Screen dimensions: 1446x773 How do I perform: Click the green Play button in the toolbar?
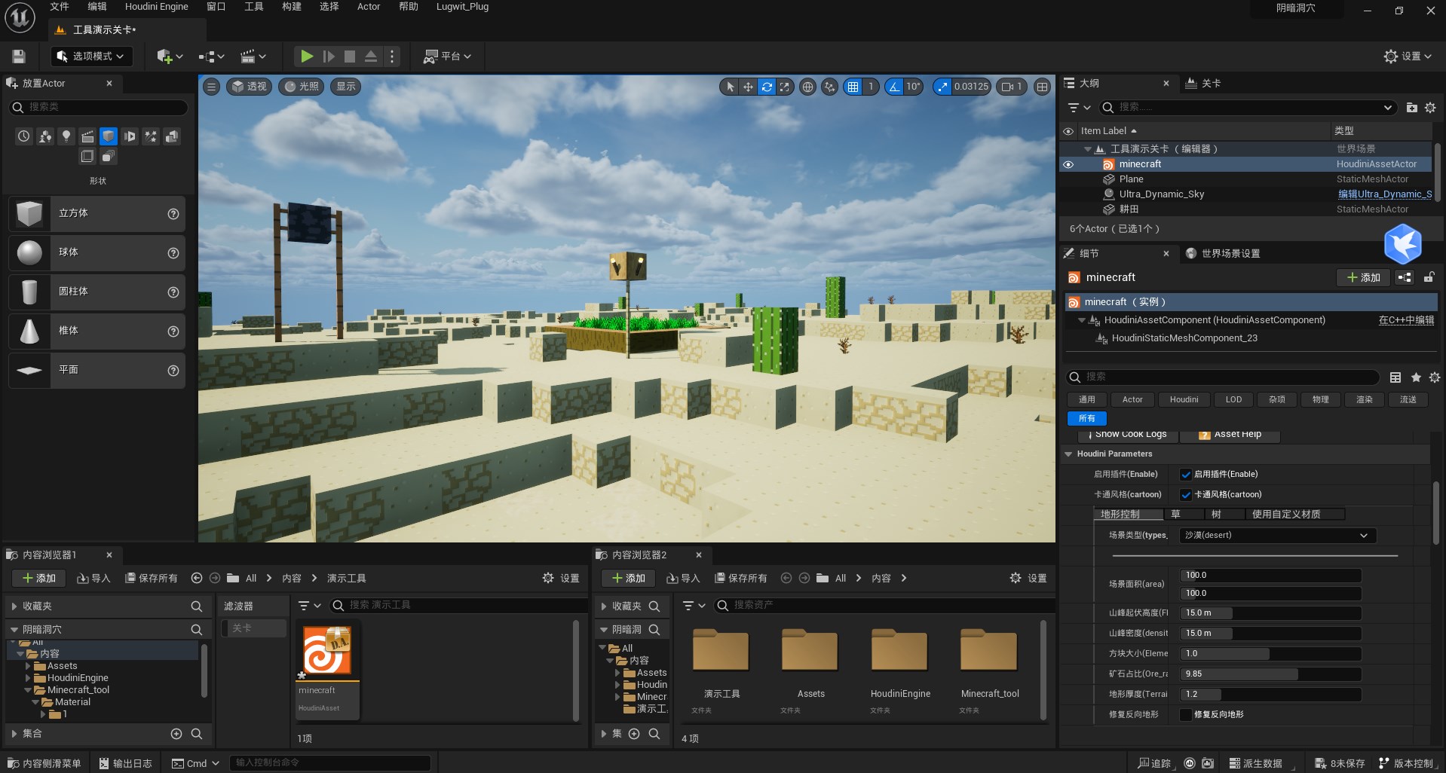307,57
